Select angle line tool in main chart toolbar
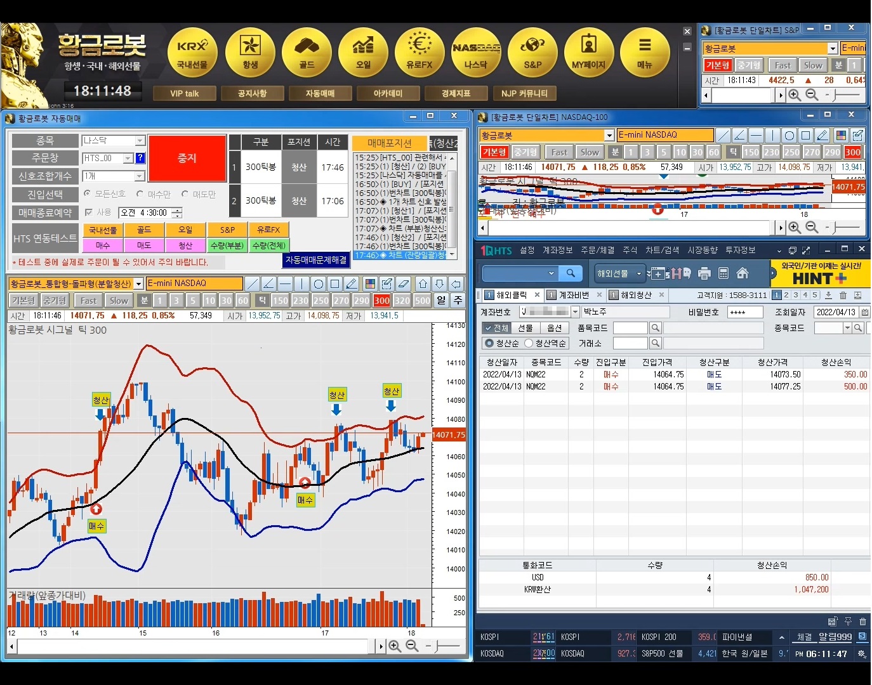The image size is (872, 685). click(268, 284)
